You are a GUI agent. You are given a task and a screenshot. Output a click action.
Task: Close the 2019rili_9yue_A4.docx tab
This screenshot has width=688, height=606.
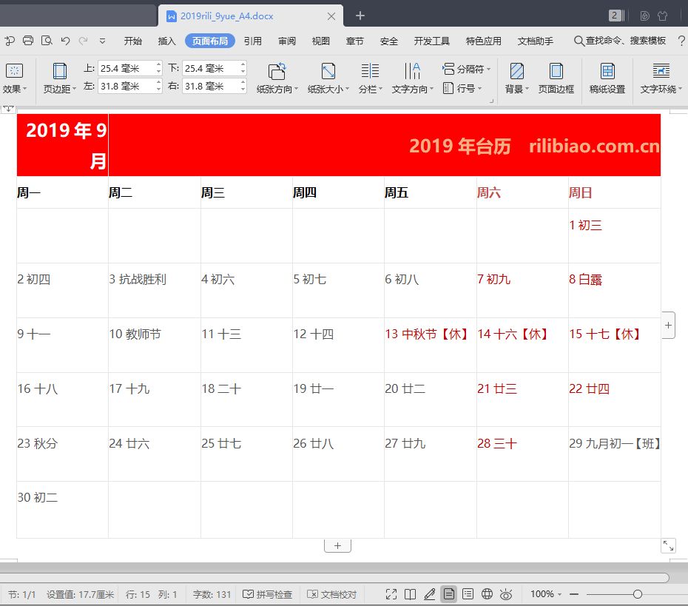331,16
